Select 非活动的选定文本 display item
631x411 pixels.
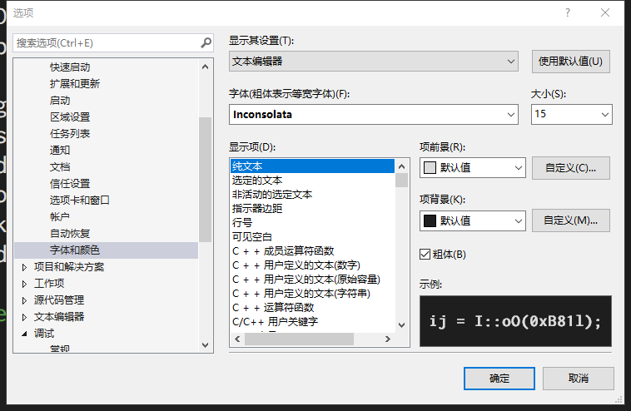[x=312, y=195]
